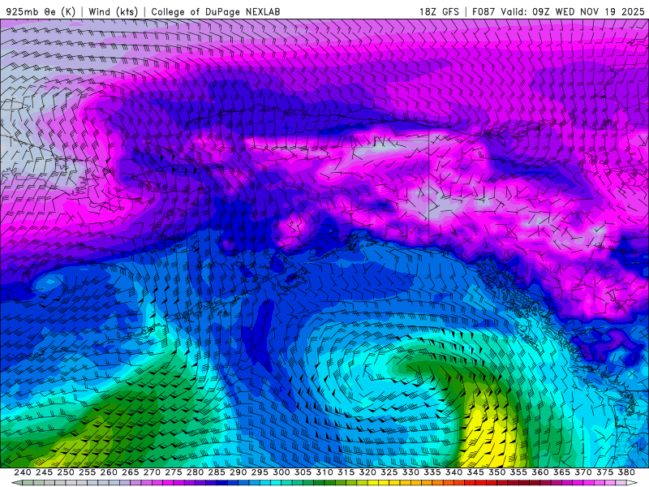This screenshot has width=649, height=487.
Task: Click the 'F087' forecast hour text
Action: (x=484, y=11)
